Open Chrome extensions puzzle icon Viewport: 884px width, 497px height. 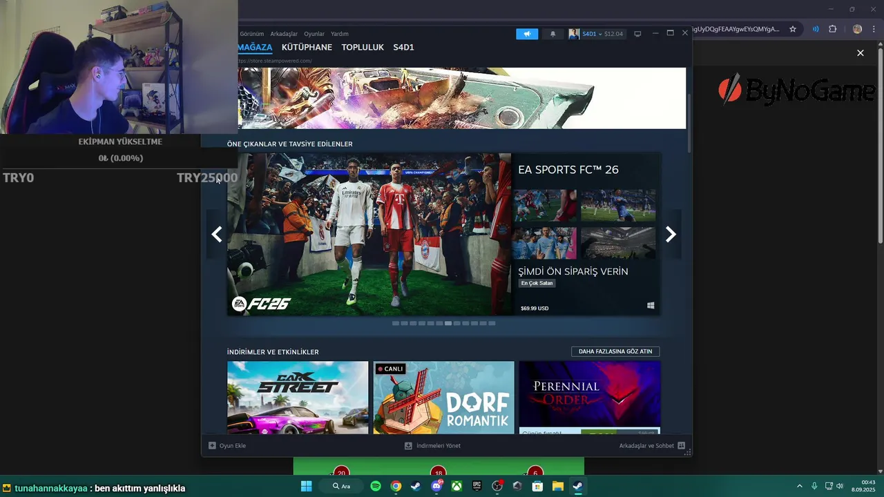click(833, 29)
